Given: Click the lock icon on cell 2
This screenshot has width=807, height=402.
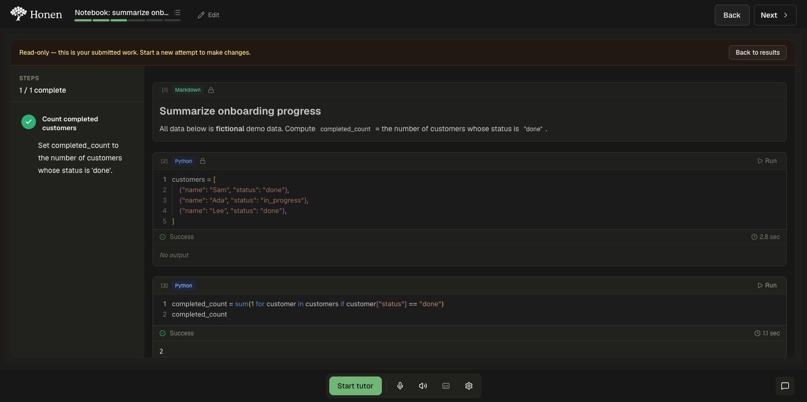Looking at the screenshot, I should 203,161.
